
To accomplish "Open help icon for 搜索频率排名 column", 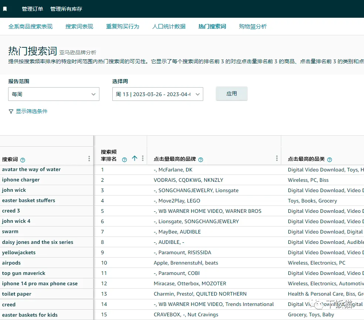I will coord(125,160).
